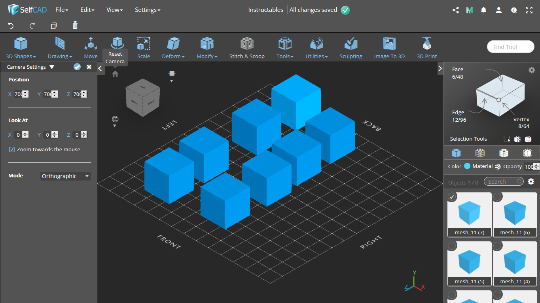Screen dimensions: 540x303
Task: Select the Move tool
Action: [x=91, y=48]
